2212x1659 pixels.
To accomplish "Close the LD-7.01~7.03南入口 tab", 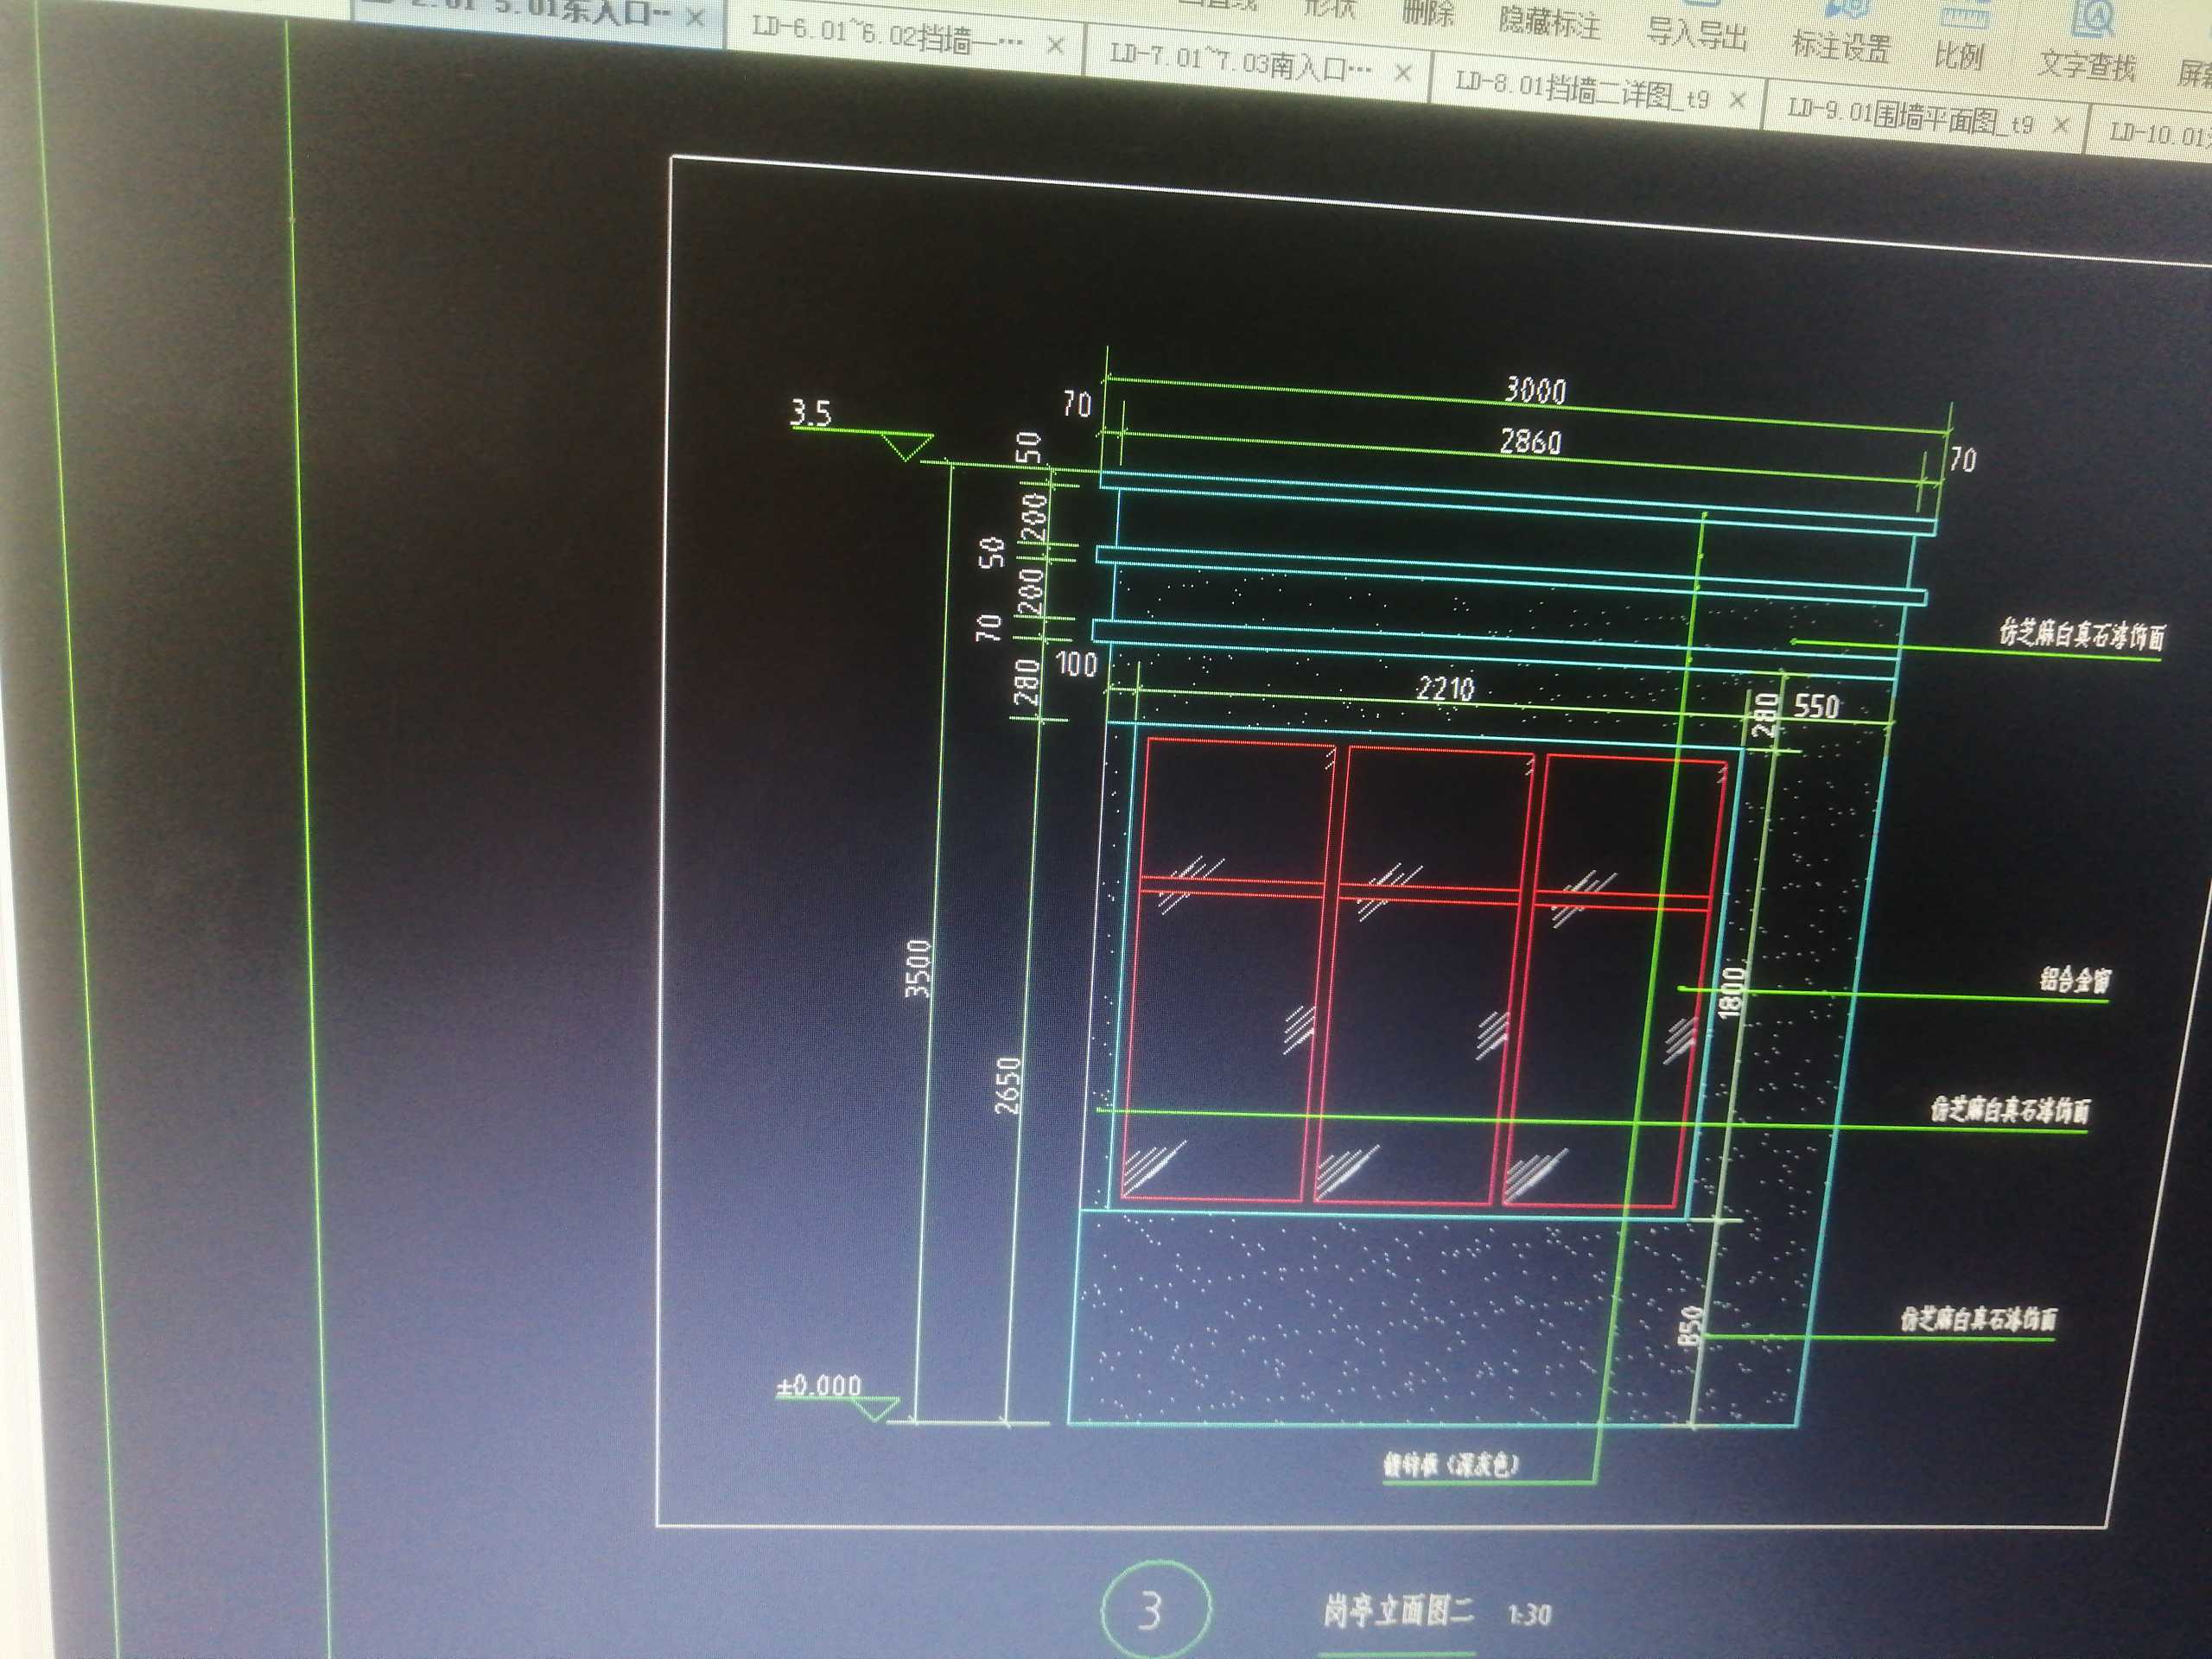I will click(1403, 73).
